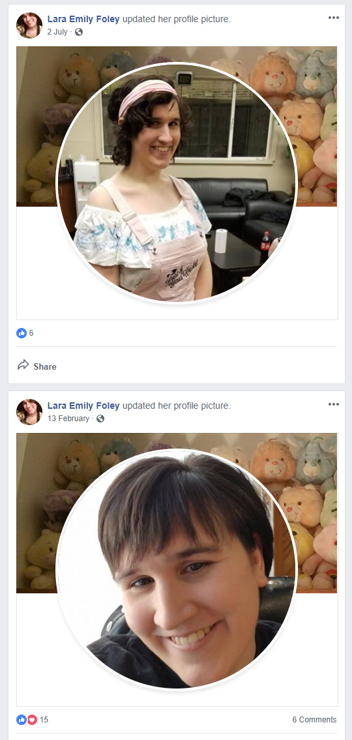352x740 pixels.
Task: View the reaction count of 15
Action: tap(44, 720)
